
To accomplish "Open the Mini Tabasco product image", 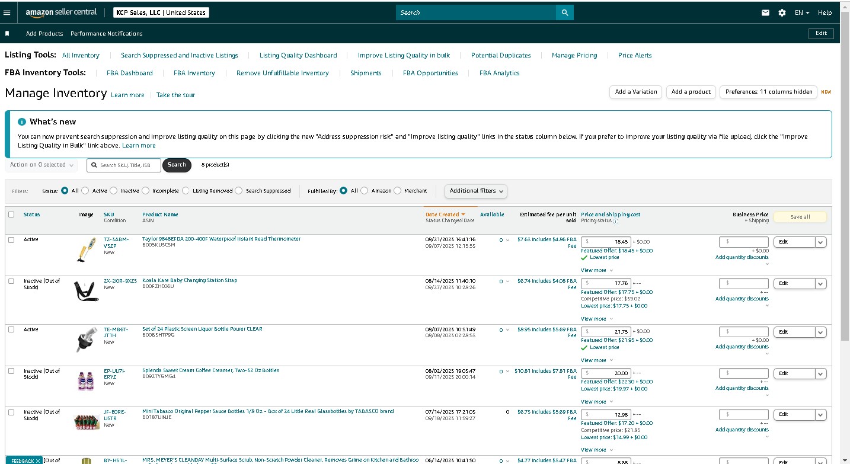I will coord(87,421).
